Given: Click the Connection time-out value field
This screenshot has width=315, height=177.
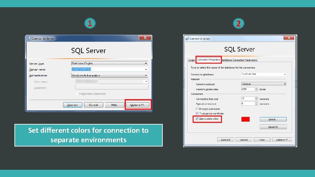Looking at the screenshot, I should click(x=248, y=99).
